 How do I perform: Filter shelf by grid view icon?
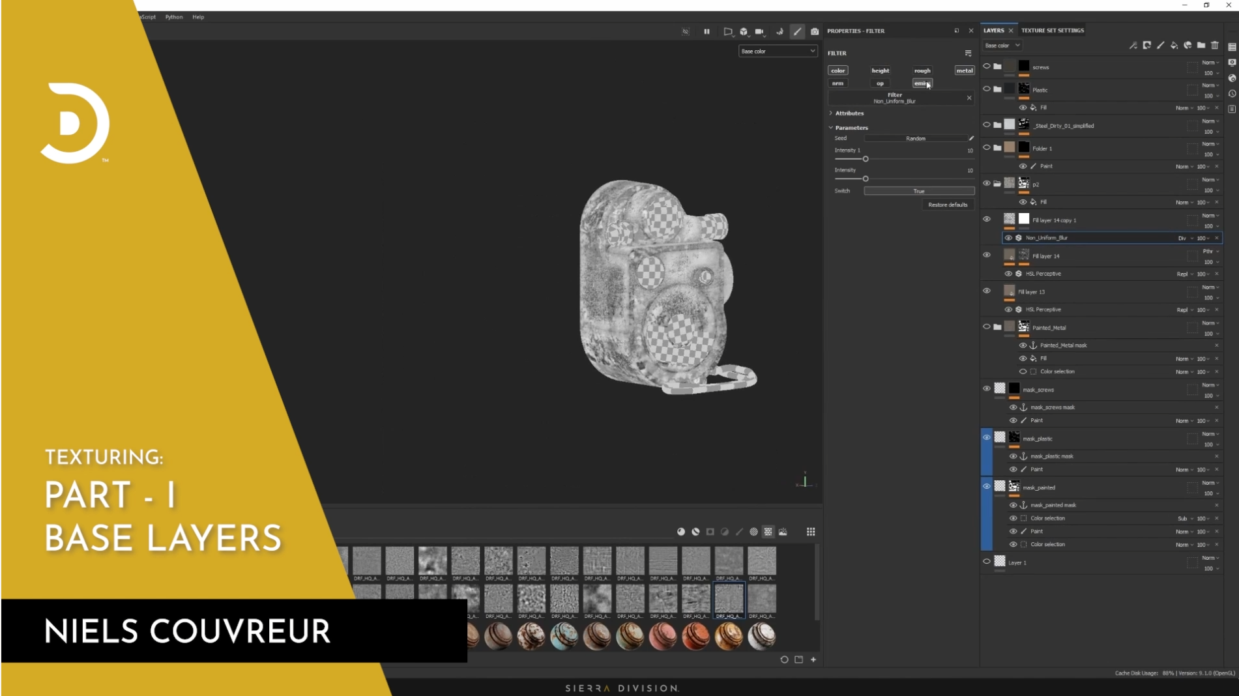click(768, 532)
